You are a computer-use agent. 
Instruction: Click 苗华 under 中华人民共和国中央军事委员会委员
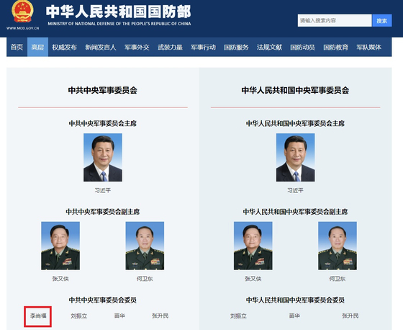coord(294,316)
